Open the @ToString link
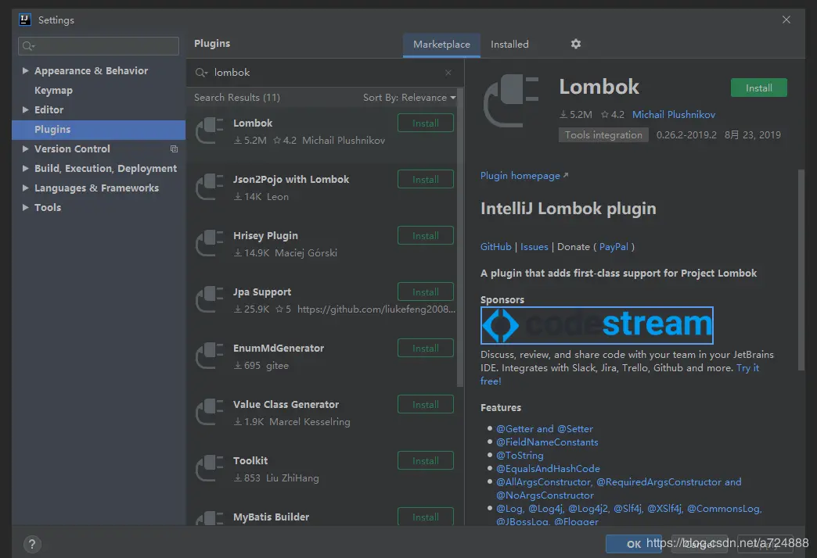The image size is (817, 558). tap(520, 456)
